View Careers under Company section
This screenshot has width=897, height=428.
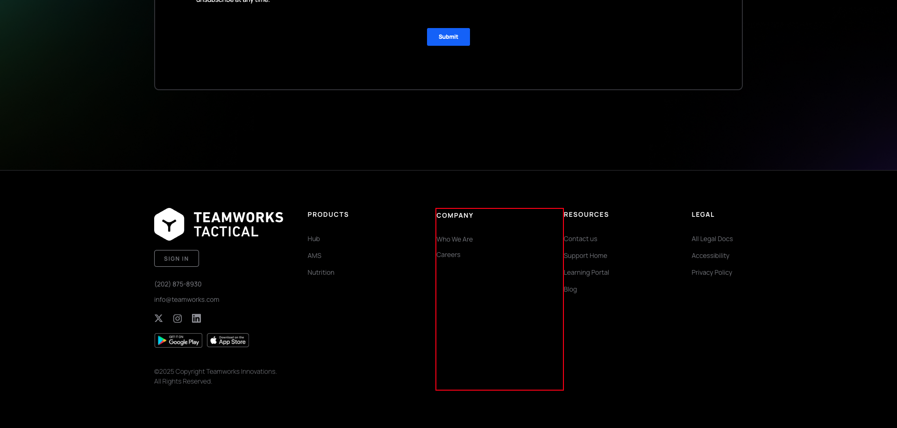click(448, 255)
